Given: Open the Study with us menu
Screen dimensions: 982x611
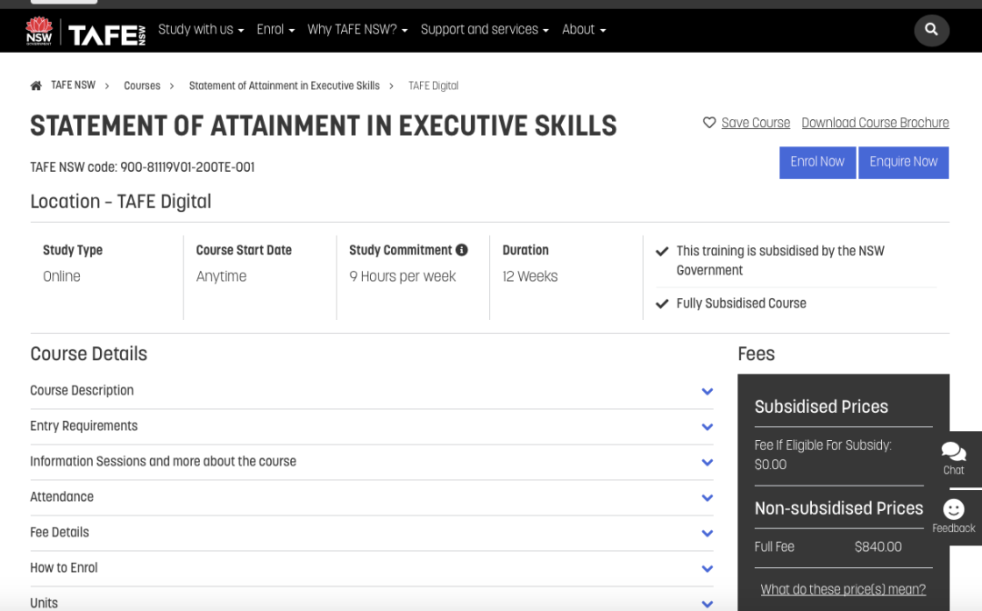Looking at the screenshot, I should [201, 29].
